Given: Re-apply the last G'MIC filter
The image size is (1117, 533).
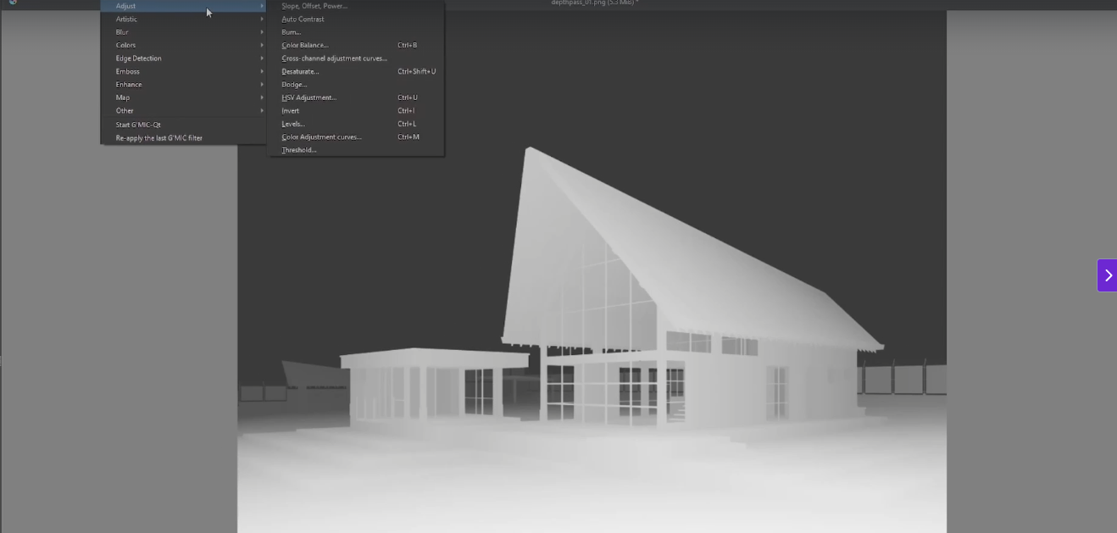Looking at the screenshot, I should (158, 138).
